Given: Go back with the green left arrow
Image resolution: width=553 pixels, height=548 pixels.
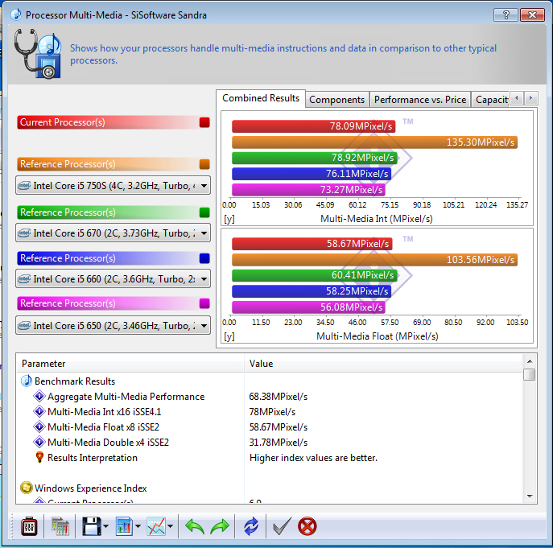Looking at the screenshot, I should 195,526.
